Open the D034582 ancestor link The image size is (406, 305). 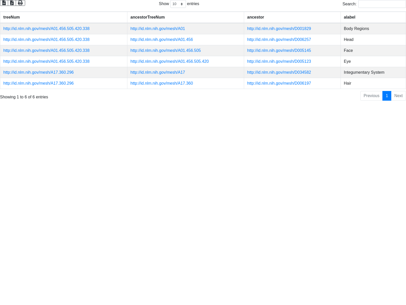click(x=279, y=72)
